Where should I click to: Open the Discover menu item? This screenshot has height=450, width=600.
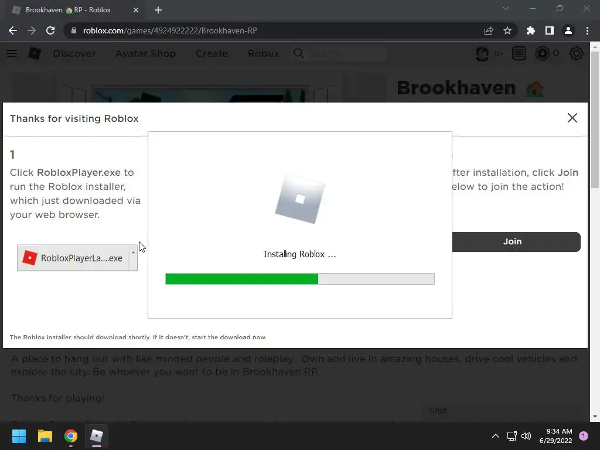coord(74,53)
